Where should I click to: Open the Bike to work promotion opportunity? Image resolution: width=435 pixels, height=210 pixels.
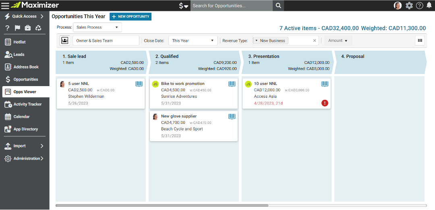194,94
